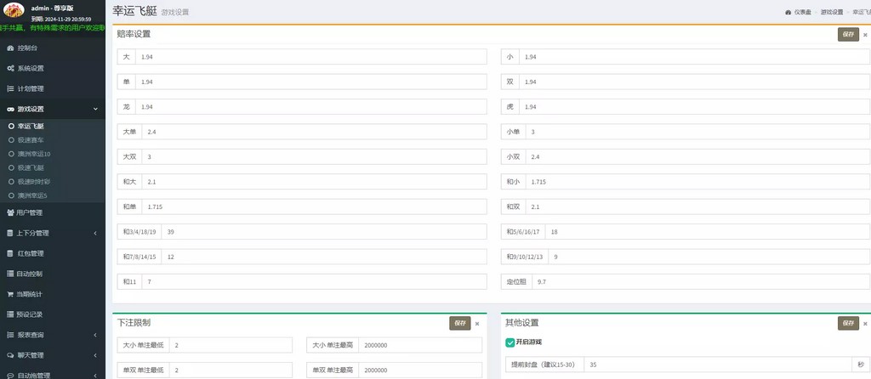Click the 用户管理 users icon
This screenshot has height=379, width=871.
click(10, 212)
